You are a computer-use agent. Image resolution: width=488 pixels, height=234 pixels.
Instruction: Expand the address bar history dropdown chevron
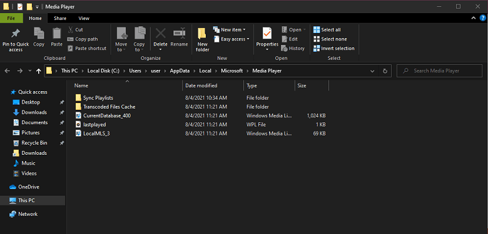(372, 71)
